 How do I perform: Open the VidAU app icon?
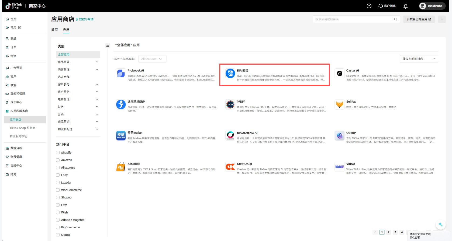pos(340,167)
